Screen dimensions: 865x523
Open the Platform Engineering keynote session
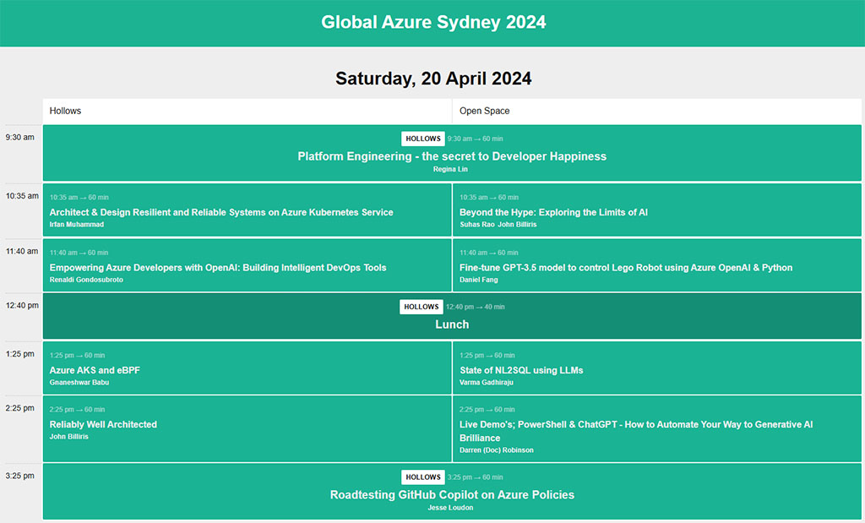[452, 153]
